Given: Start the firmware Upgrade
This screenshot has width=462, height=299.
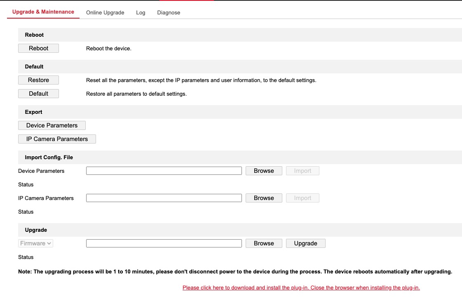Looking at the screenshot, I should tap(305, 243).
